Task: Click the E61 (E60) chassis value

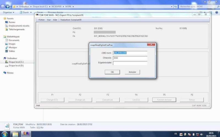Action: [98, 28]
